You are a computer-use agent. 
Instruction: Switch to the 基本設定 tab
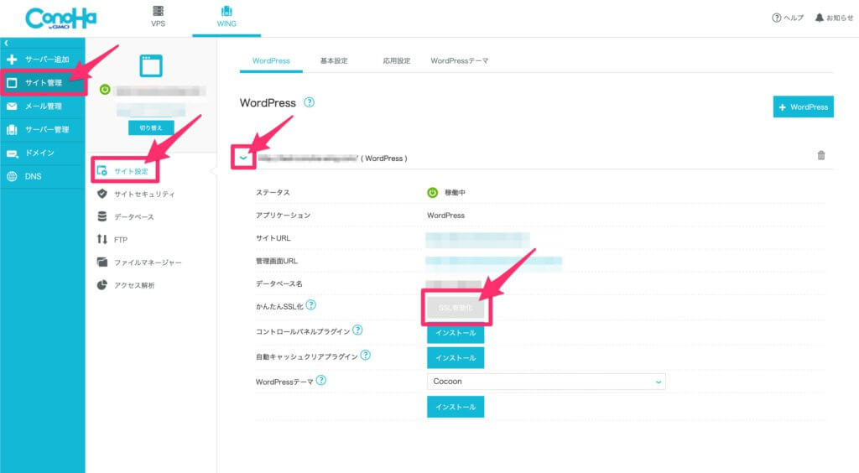334,60
